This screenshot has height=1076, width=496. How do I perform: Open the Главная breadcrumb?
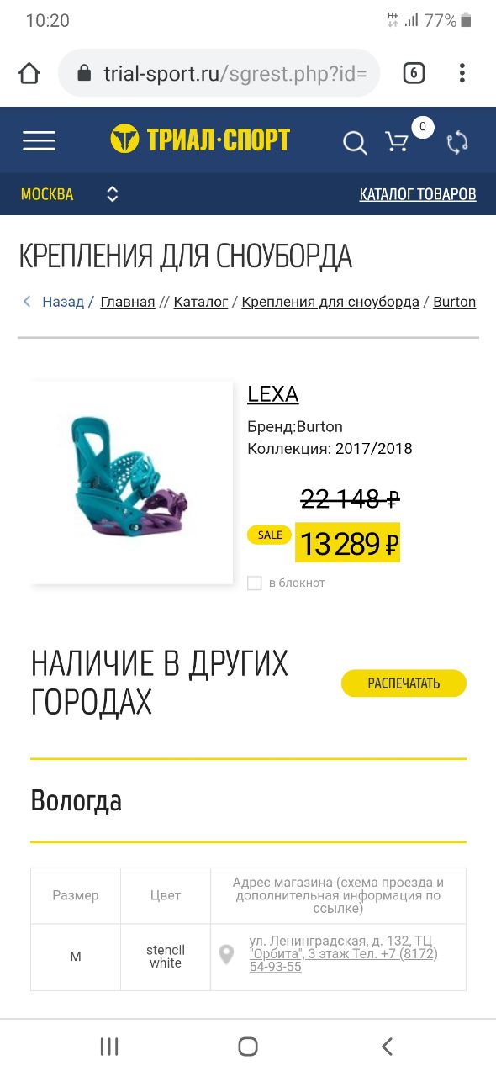click(x=128, y=302)
